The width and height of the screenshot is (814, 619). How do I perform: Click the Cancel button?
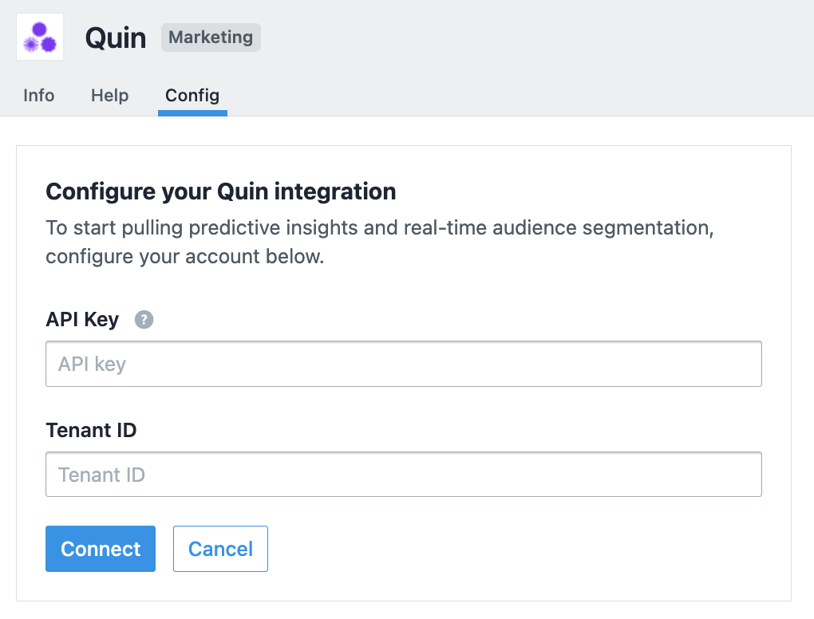[x=220, y=549]
